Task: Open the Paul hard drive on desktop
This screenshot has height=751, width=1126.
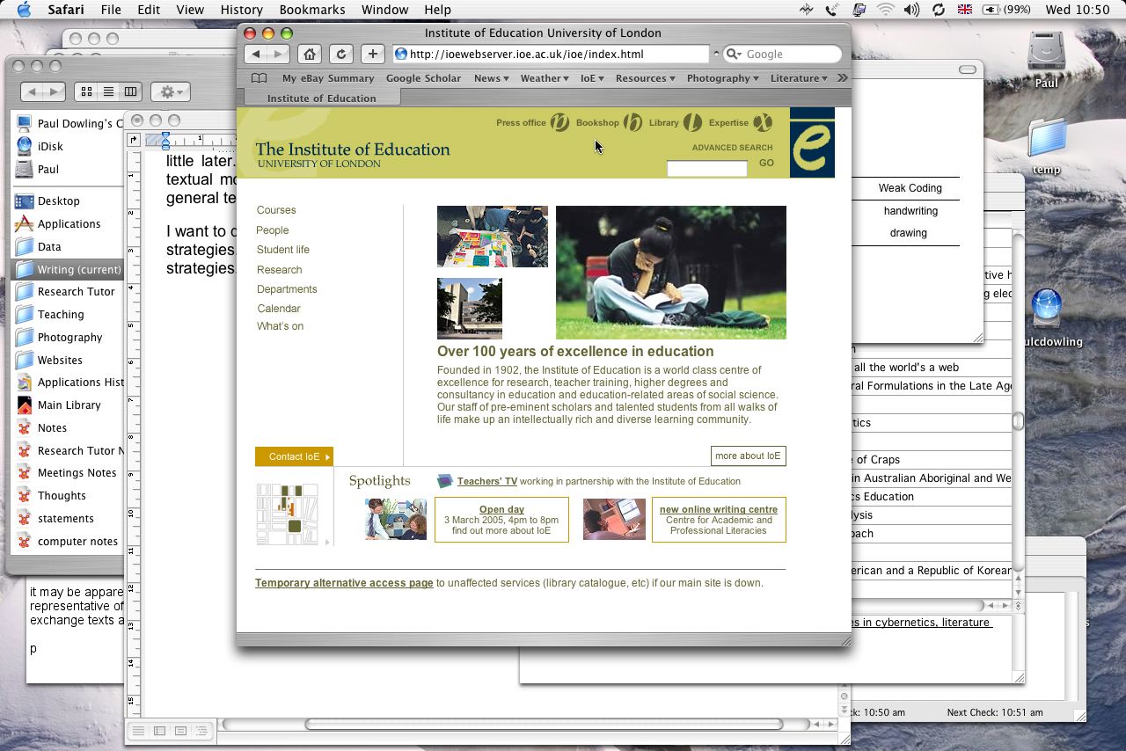Action: coord(1046,58)
